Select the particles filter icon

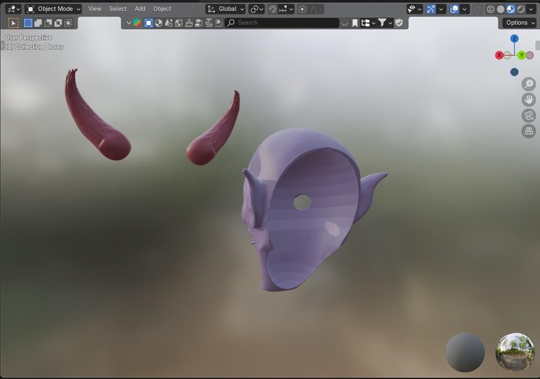(x=169, y=22)
